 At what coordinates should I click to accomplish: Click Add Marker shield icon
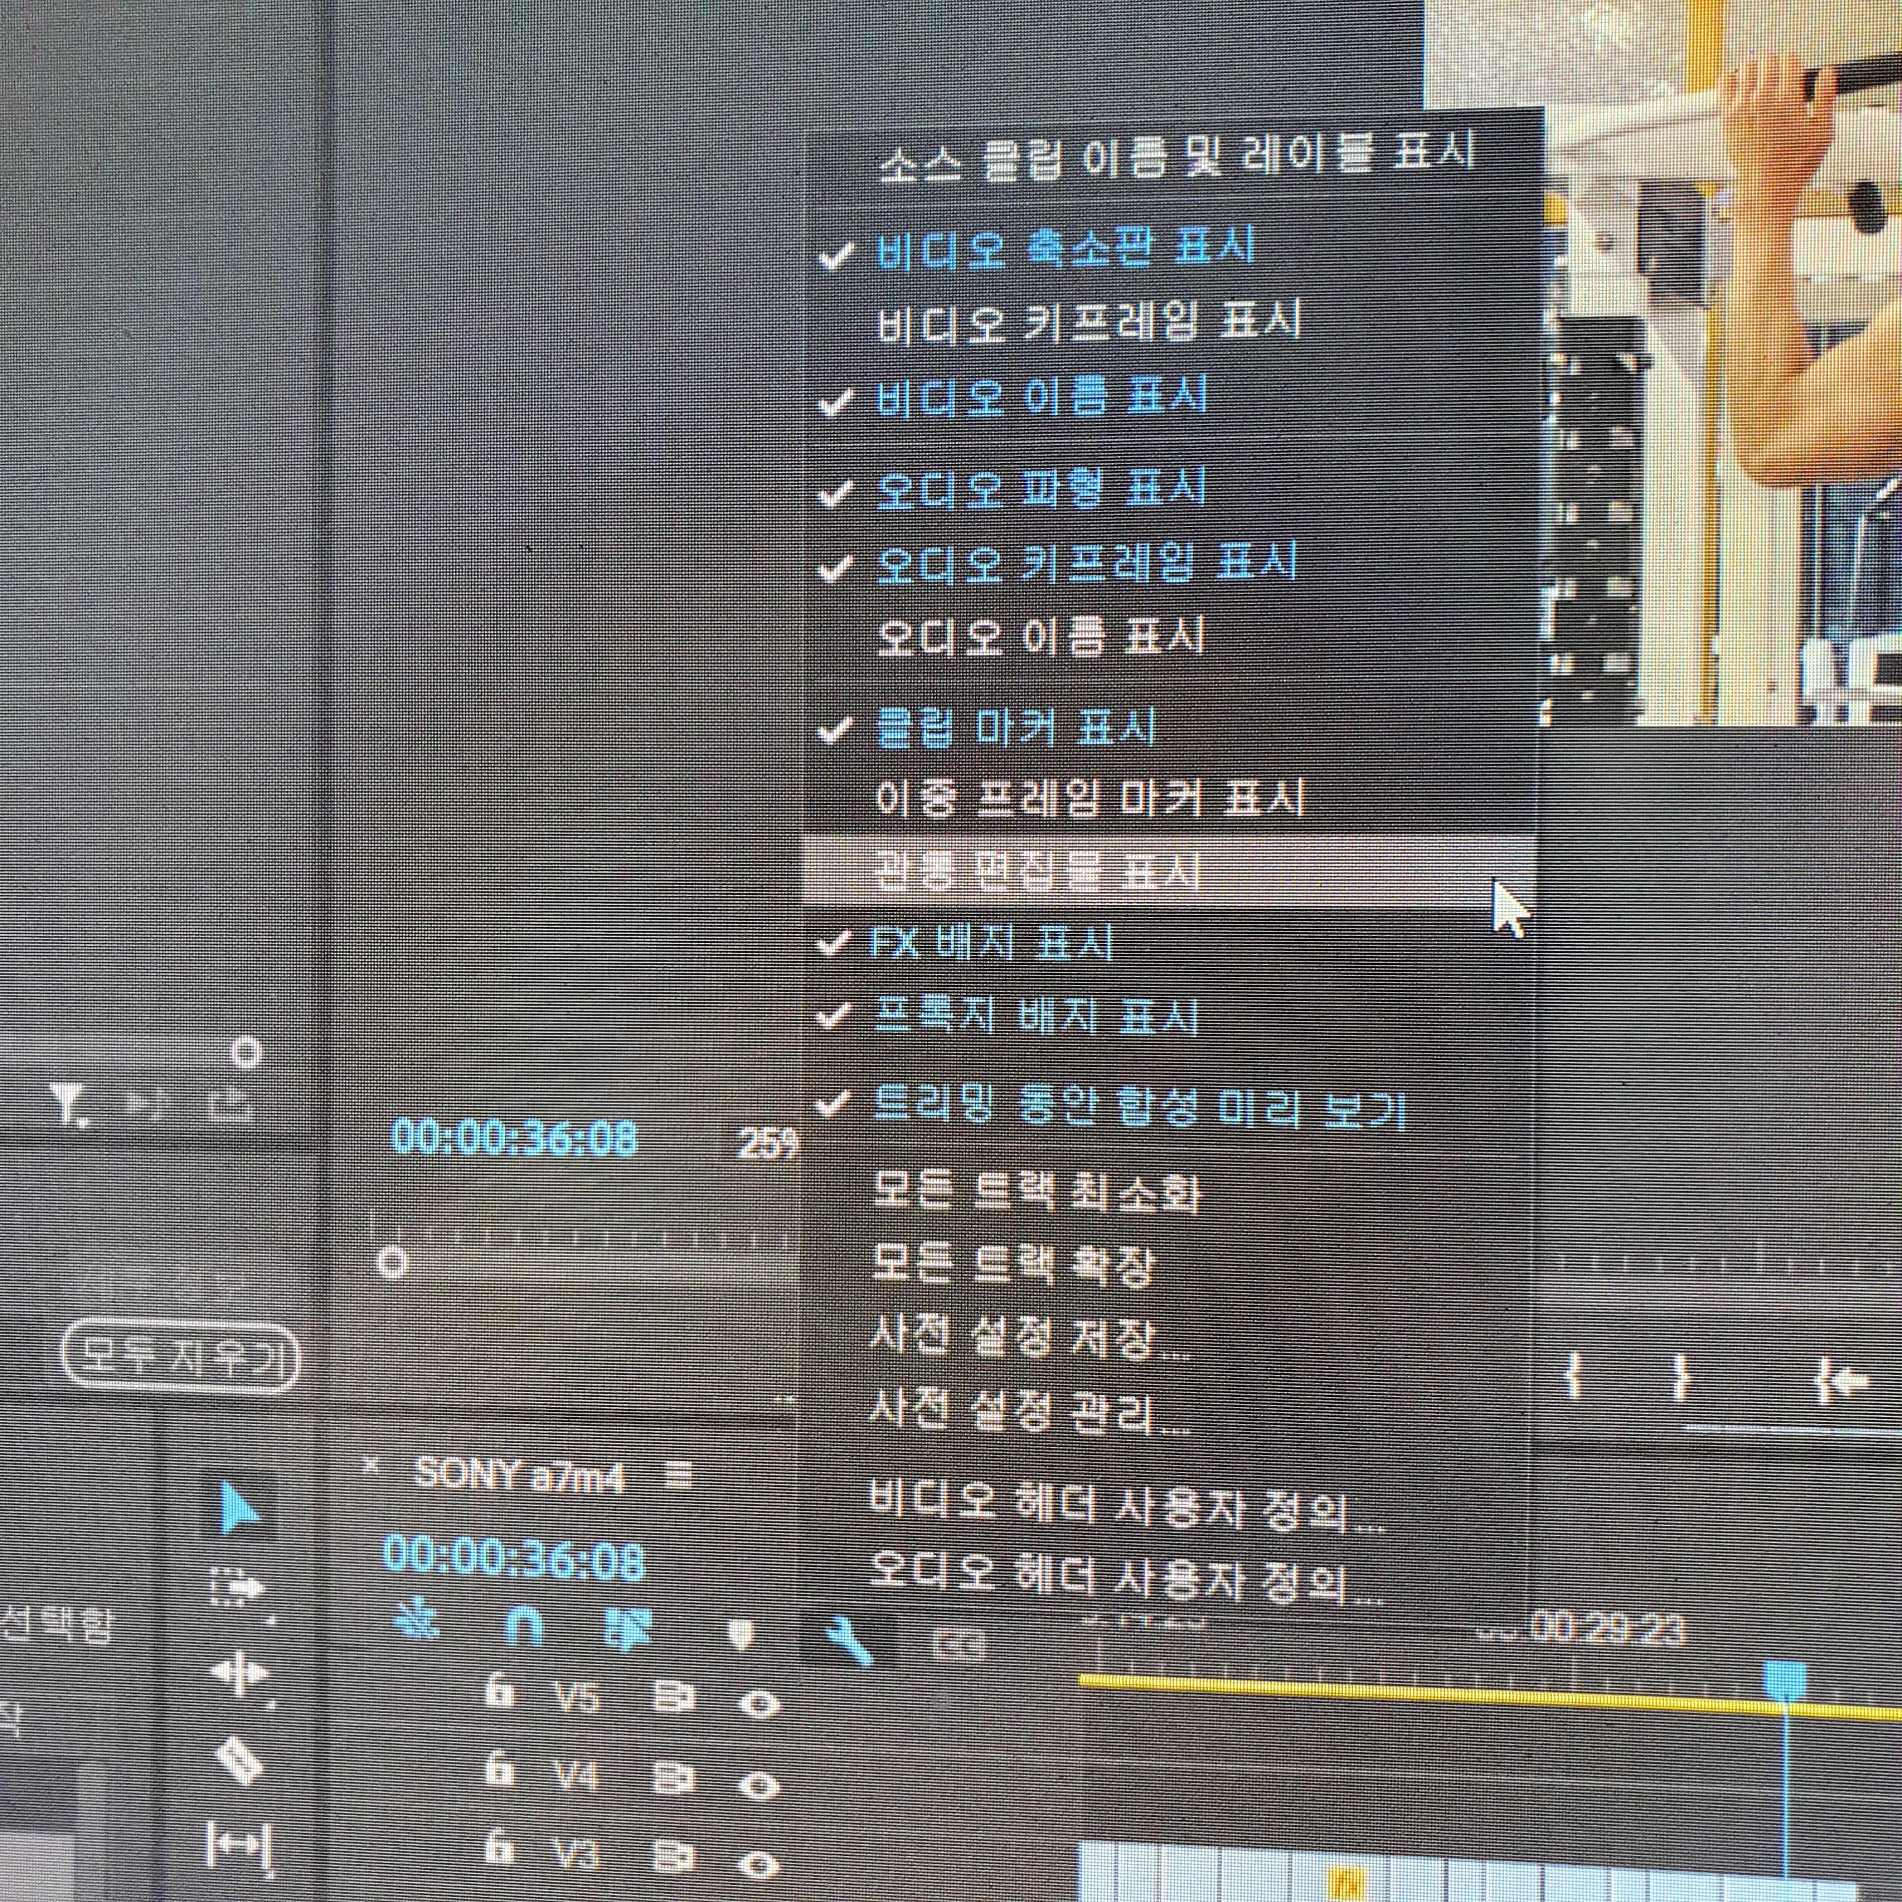pyautogui.click(x=740, y=1634)
